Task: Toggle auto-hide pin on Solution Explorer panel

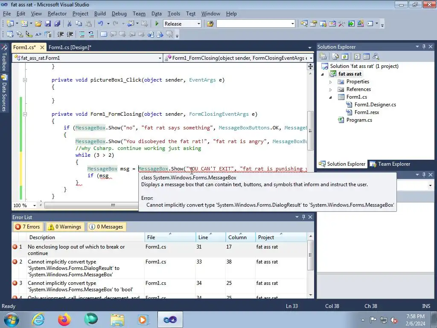Action: click(424, 47)
